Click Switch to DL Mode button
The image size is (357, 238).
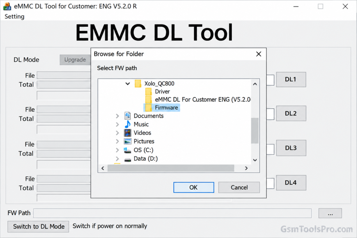pos(38,227)
